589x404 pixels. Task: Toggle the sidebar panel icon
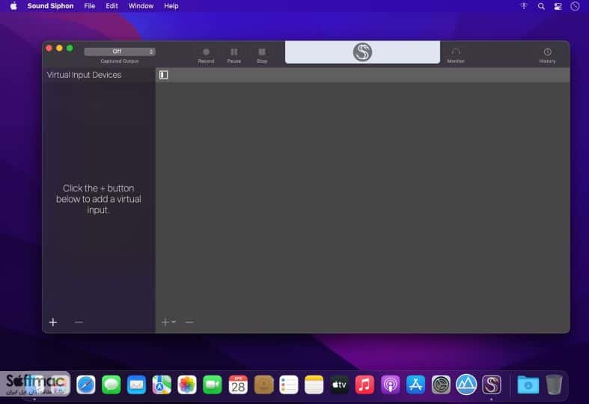pos(163,75)
